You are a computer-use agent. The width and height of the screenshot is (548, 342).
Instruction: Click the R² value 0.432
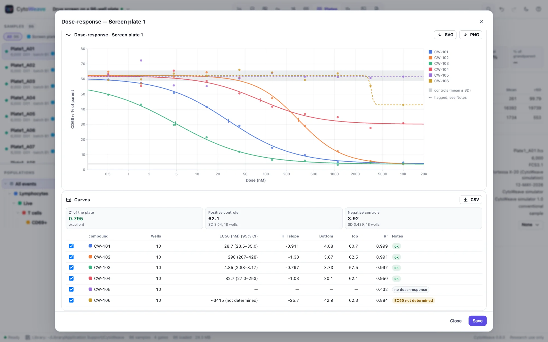click(x=382, y=289)
